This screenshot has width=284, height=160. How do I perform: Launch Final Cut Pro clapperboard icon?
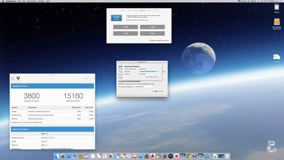(158, 156)
